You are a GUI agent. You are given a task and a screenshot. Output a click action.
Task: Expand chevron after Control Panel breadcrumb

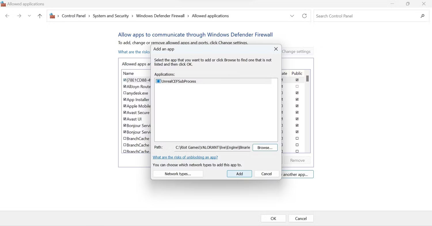(89, 16)
